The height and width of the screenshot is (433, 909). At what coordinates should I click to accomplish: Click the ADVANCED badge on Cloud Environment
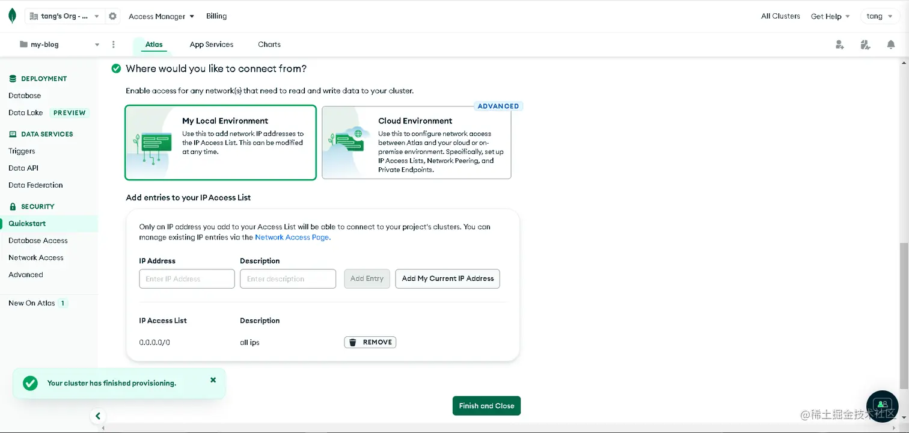tap(498, 106)
